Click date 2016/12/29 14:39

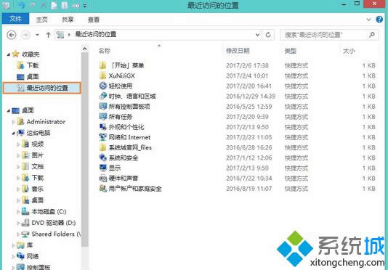(x=251, y=97)
